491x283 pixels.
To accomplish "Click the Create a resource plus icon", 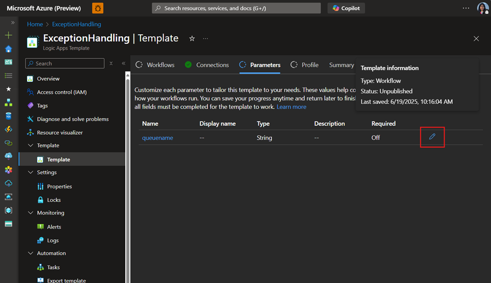I will (9, 35).
